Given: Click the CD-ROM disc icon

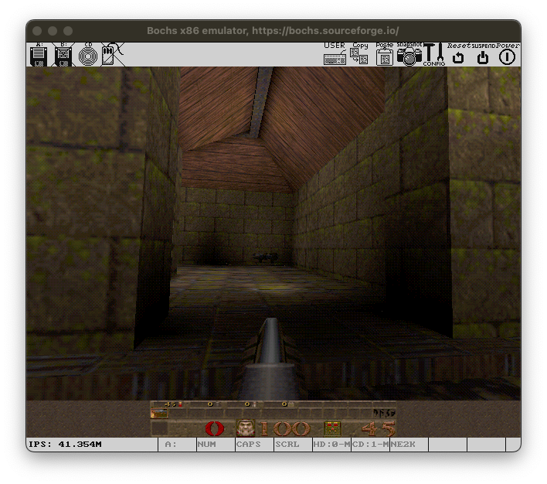Looking at the screenshot, I should (x=88, y=55).
